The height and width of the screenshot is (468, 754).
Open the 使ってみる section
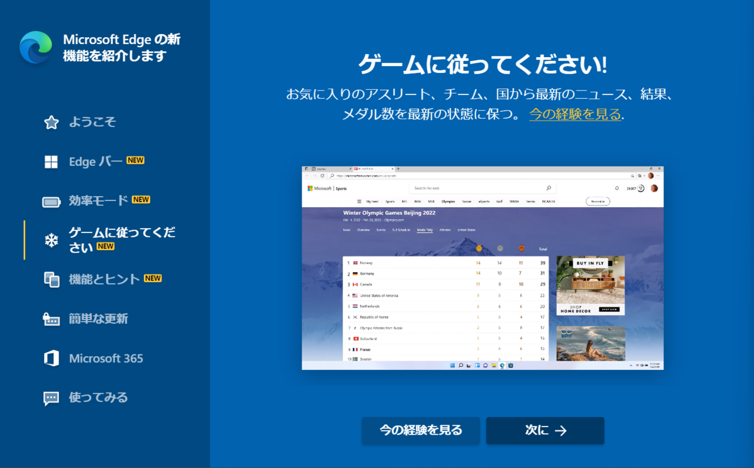click(99, 398)
